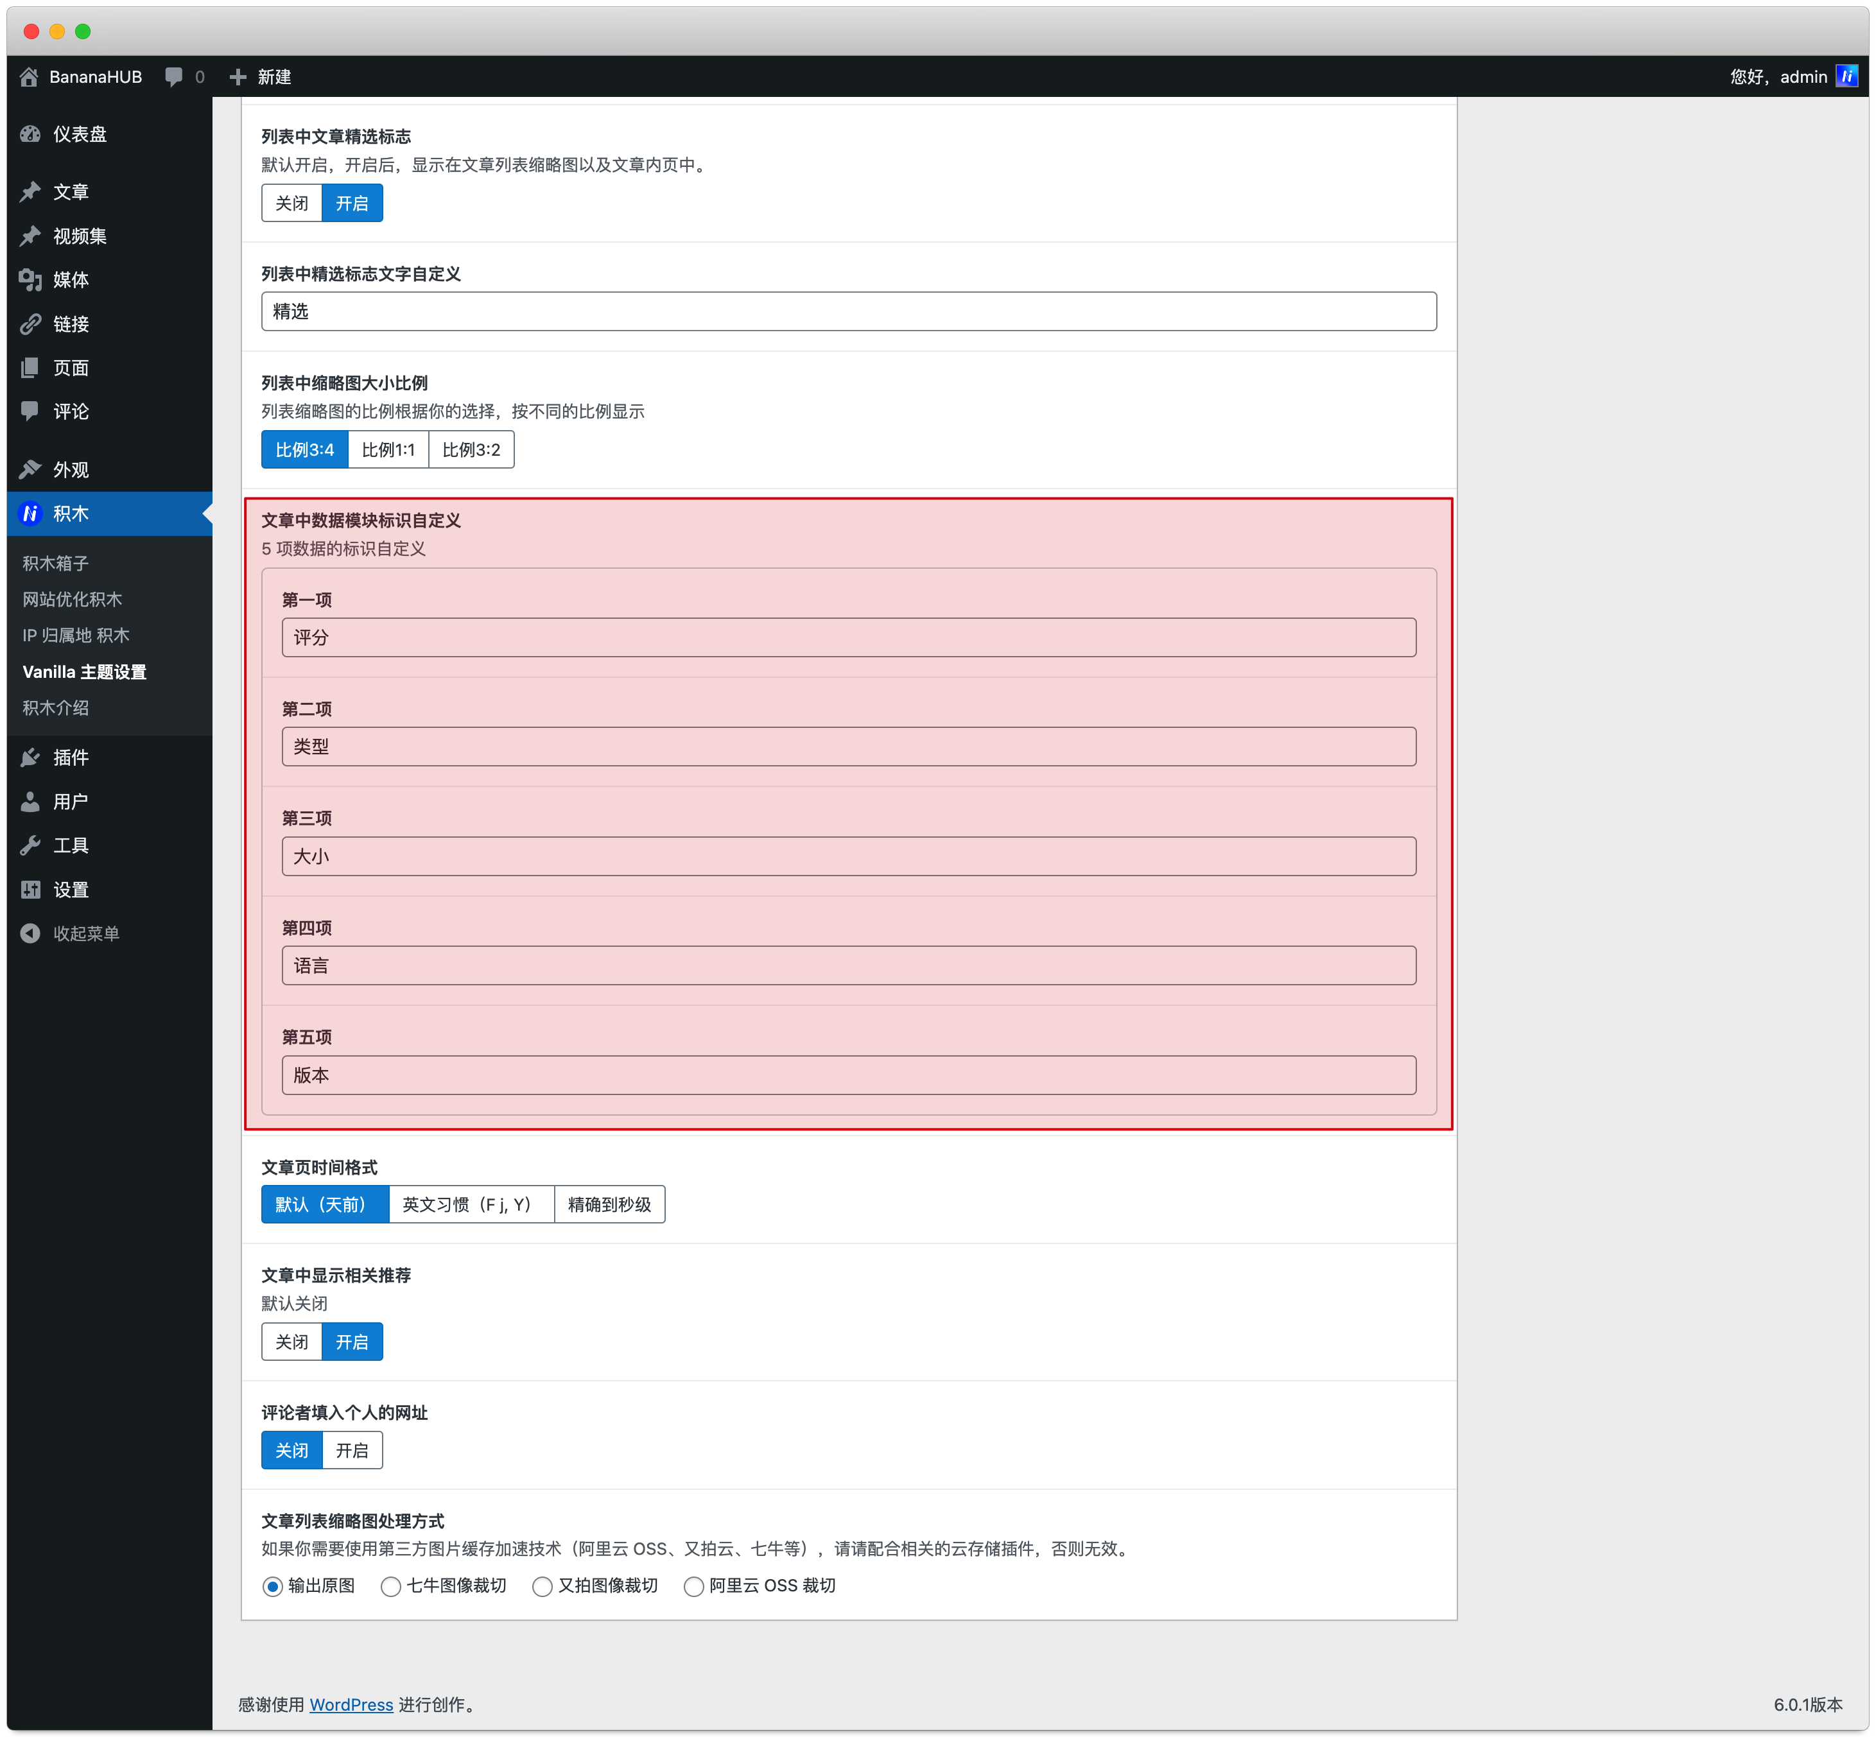Open the comments bubble icon in admin bar
The image size is (1876, 1737).
(174, 77)
